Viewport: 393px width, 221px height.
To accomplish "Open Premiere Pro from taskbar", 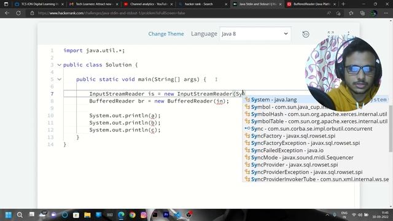I will (x=166, y=214).
